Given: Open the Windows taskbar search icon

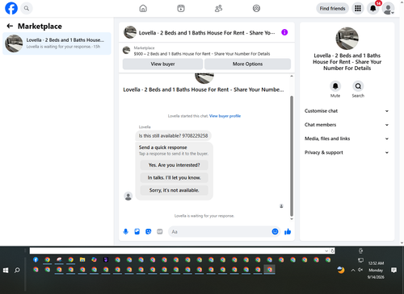Looking at the screenshot, I should click(x=17, y=271).
